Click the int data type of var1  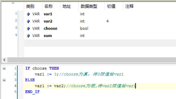(82, 14)
